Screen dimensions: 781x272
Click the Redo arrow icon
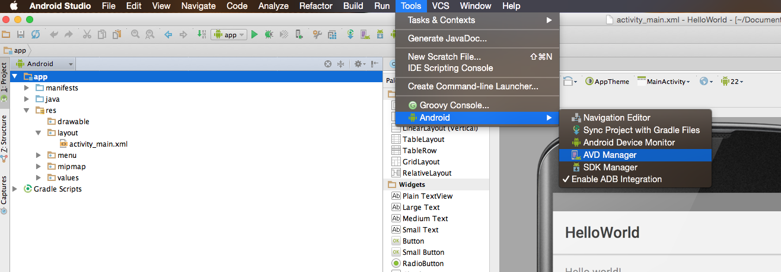(68, 35)
